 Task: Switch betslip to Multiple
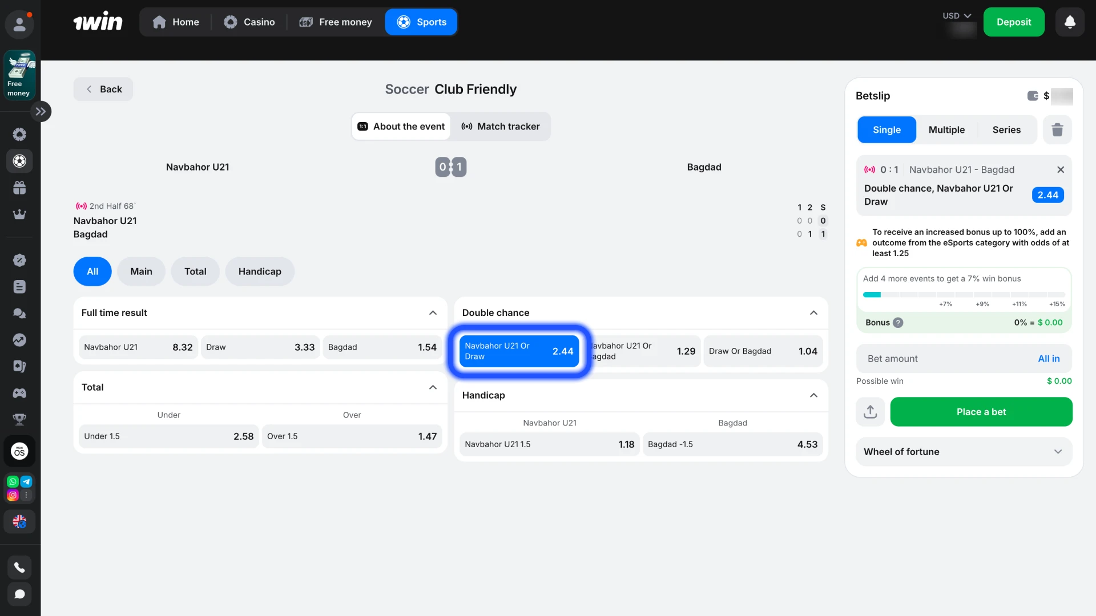946,130
